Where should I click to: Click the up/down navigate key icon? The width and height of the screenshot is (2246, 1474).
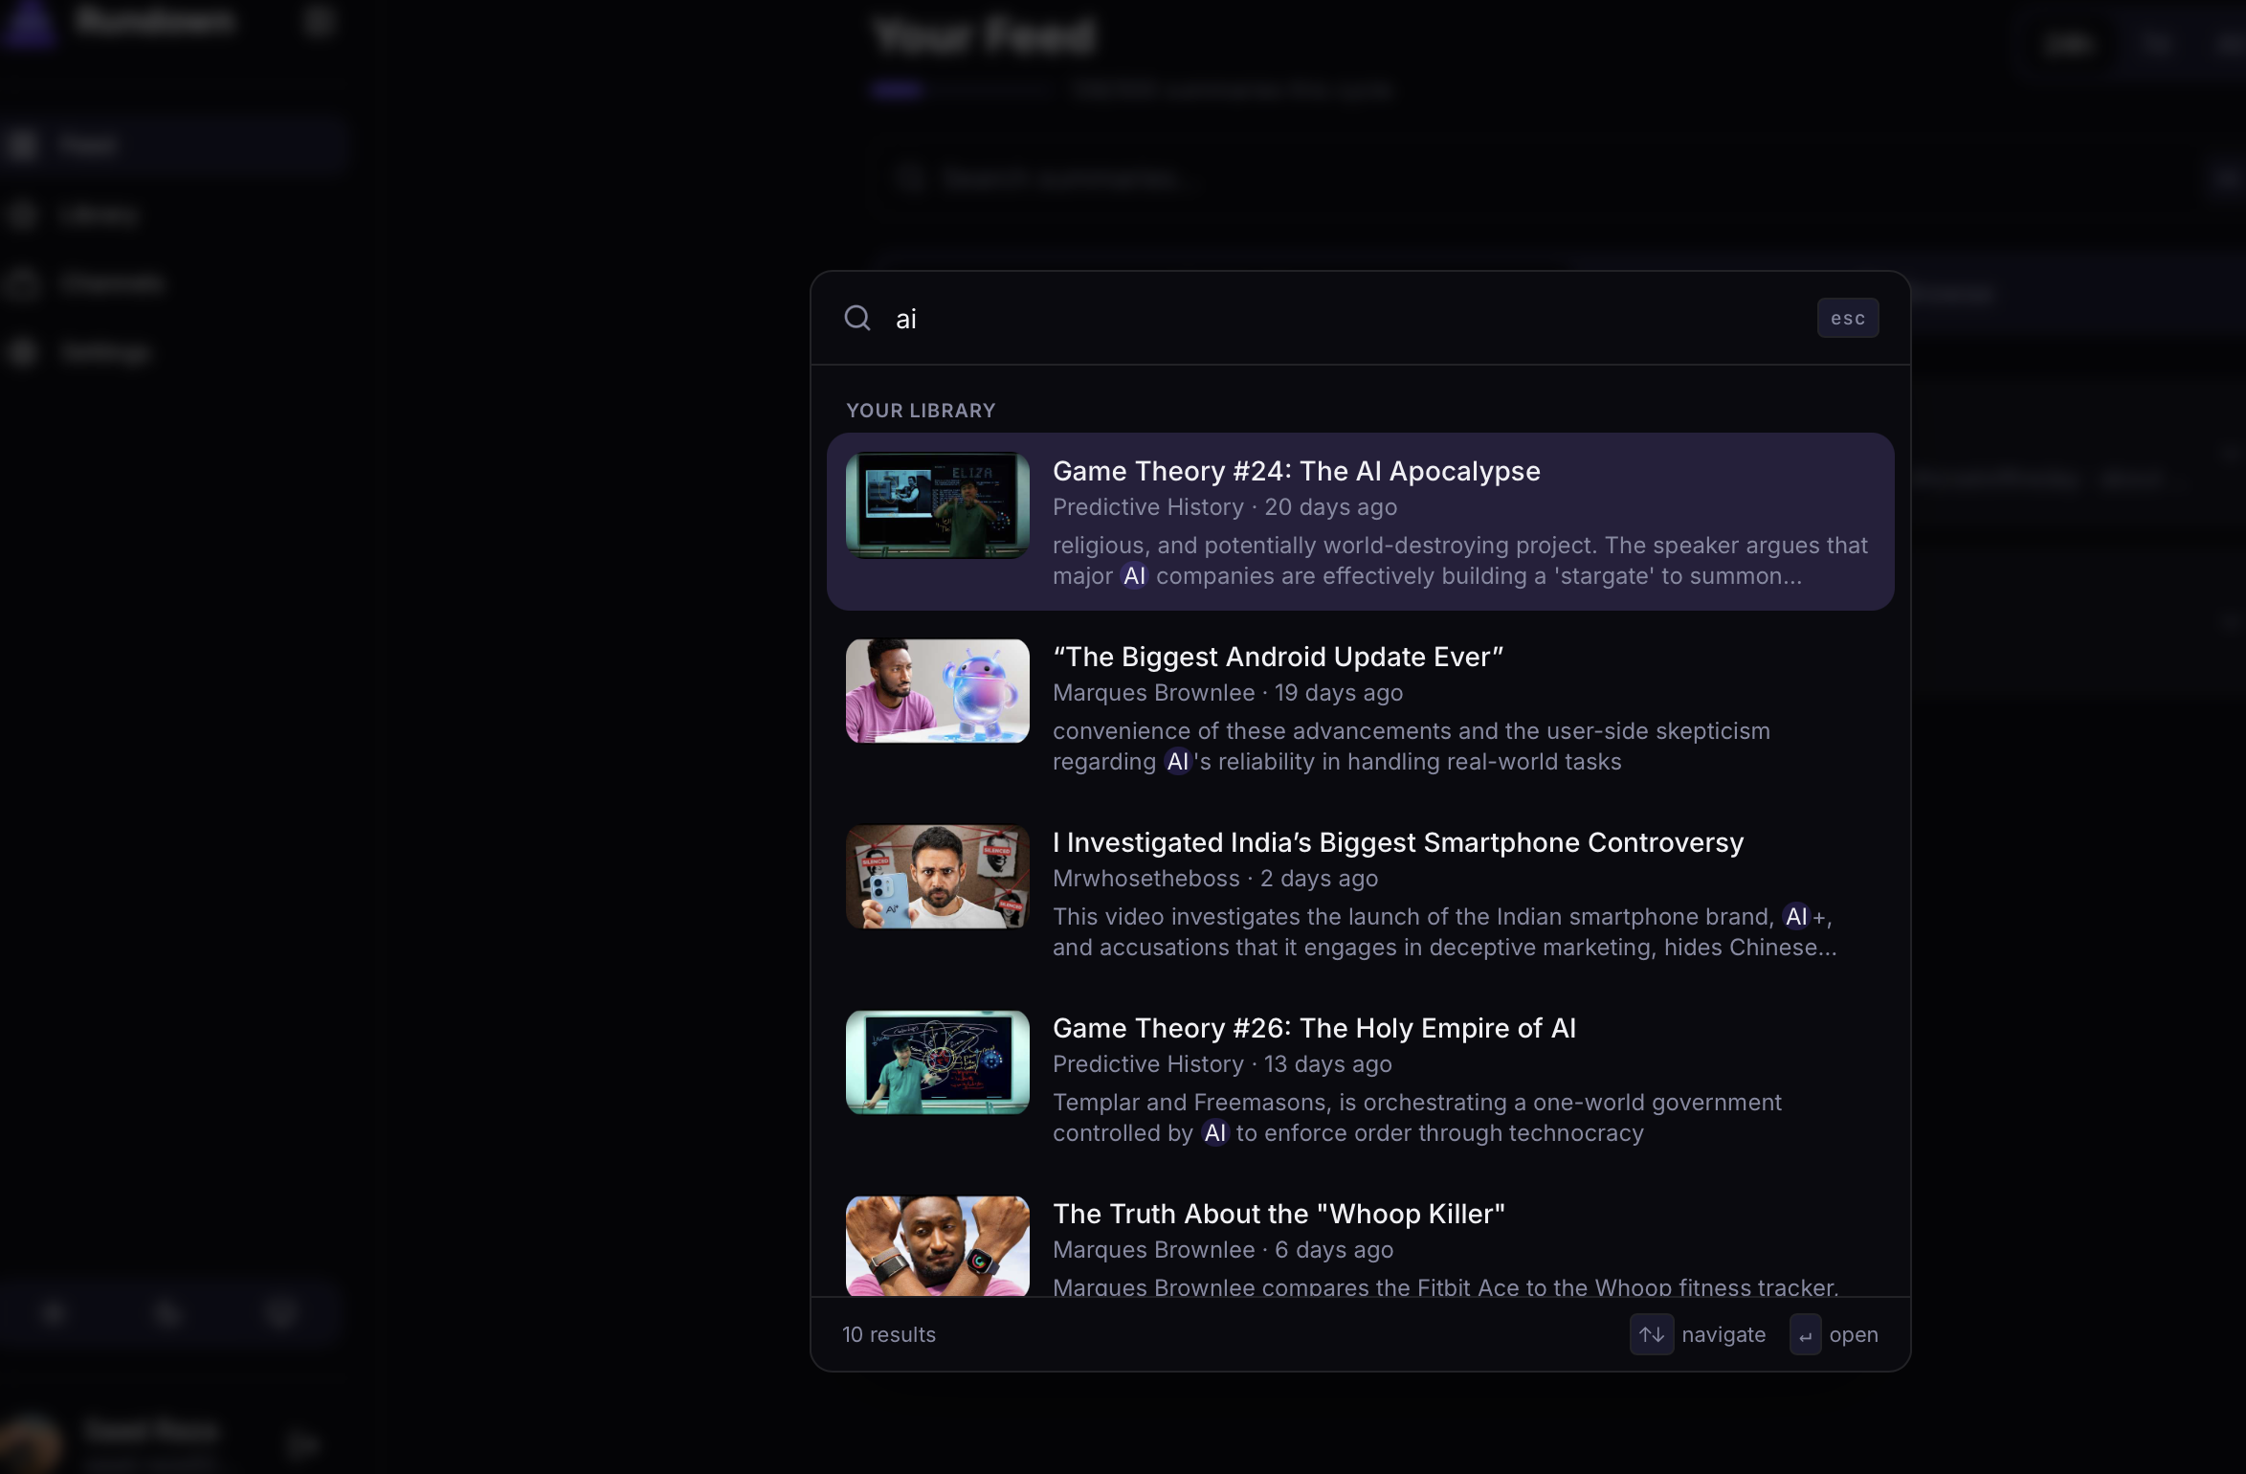(1651, 1334)
